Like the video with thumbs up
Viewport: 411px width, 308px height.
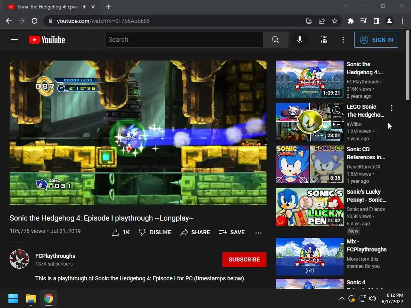click(120, 232)
